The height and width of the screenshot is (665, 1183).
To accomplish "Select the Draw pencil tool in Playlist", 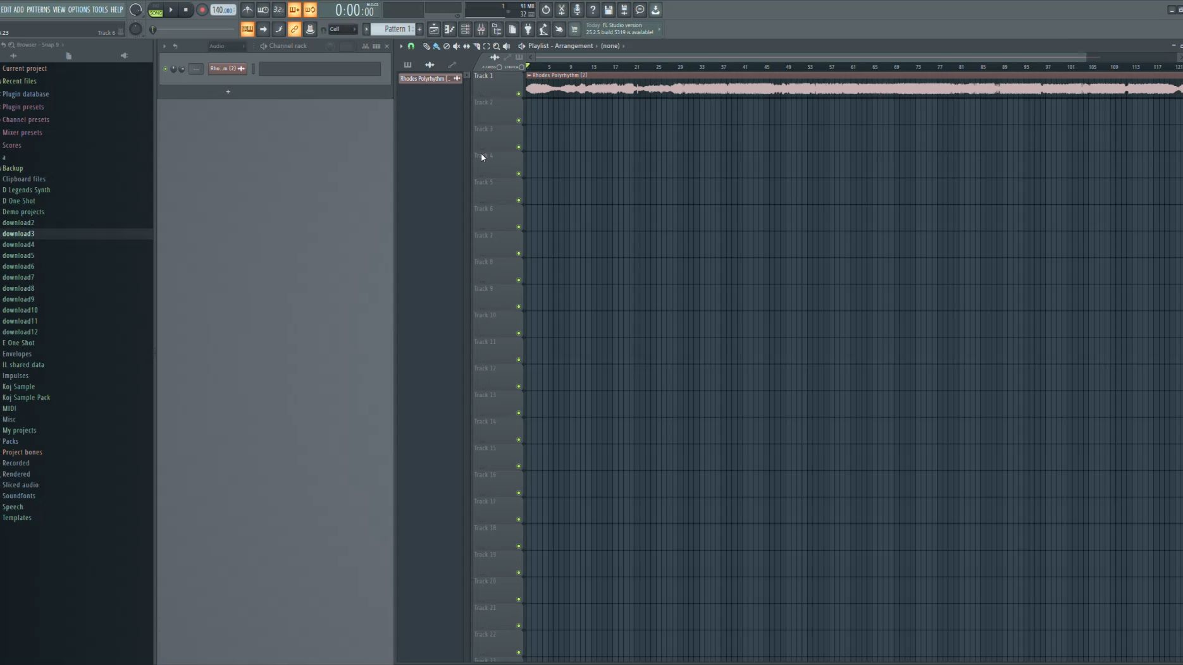I will pyautogui.click(x=426, y=46).
